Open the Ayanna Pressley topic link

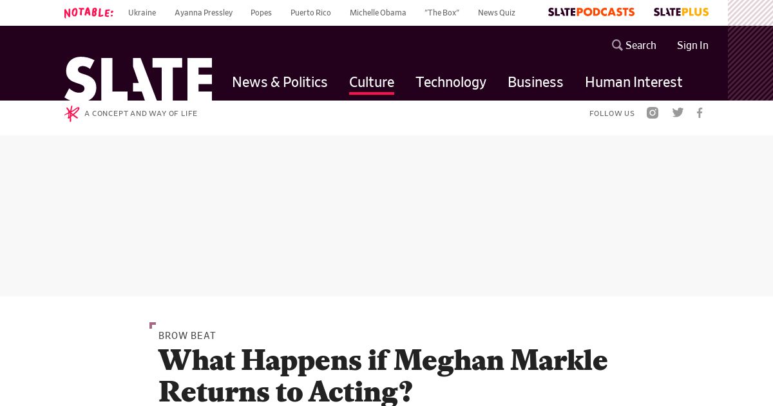[x=204, y=13]
